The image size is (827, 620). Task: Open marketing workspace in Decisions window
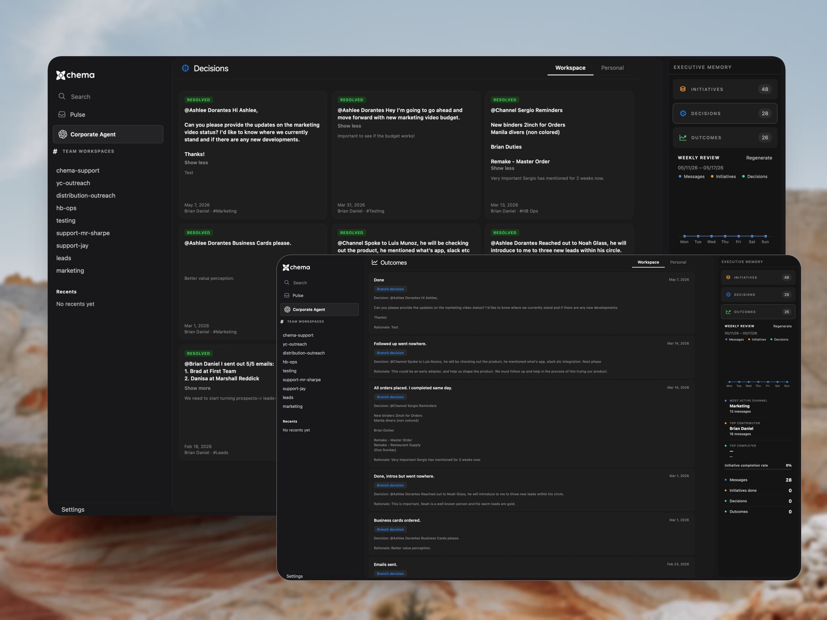70,270
